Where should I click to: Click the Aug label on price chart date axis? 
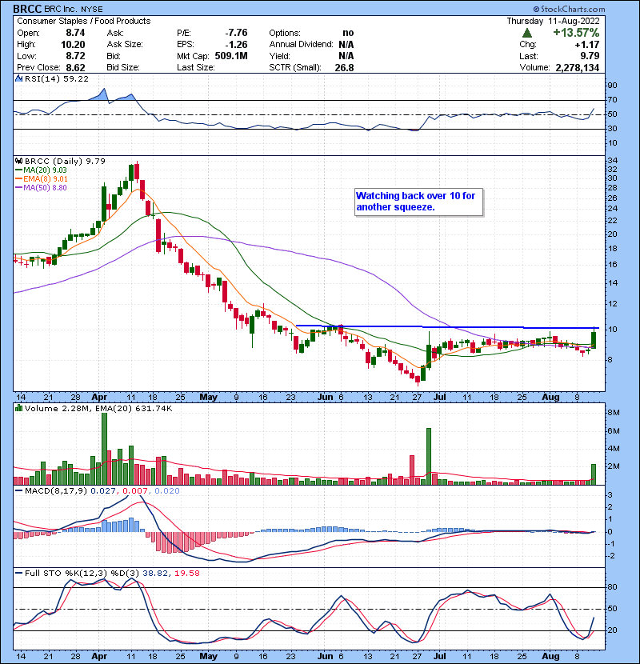pyautogui.click(x=550, y=398)
